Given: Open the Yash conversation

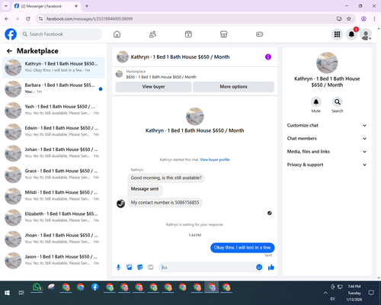Looking at the screenshot, I should point(53,111).
